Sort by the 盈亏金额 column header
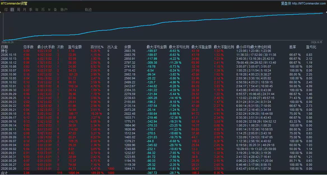 75,47
